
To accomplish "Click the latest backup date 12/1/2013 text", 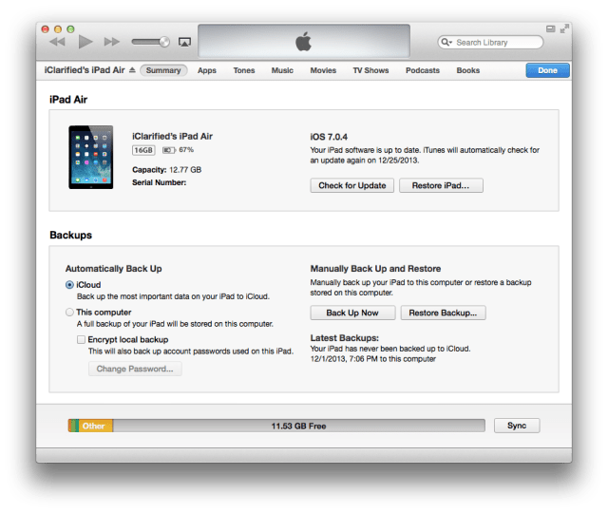I will (373, 359).
